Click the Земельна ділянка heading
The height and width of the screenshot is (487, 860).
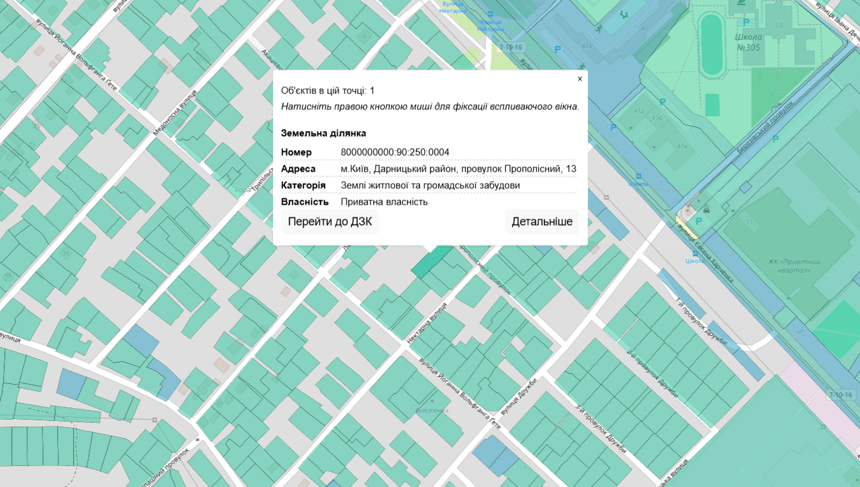[323, 134]
